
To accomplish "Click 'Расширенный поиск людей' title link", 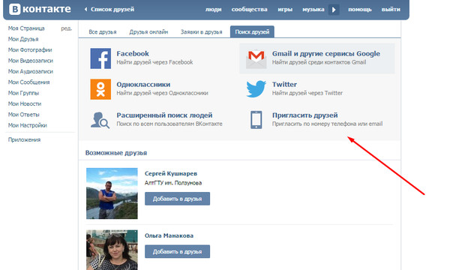I will click(164, 115).
